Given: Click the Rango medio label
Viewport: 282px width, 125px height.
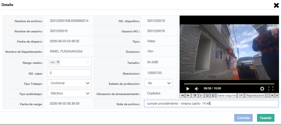Looking at the screenshot, I should coord(33,63).
